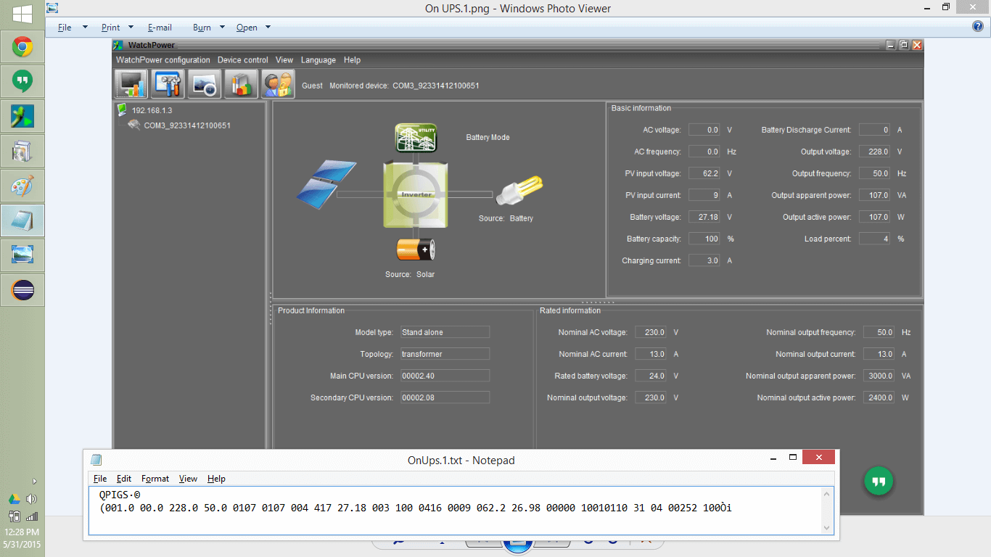
Task: Click the WatchPower monitor status toolbar icon
Action: pos(131,84)
